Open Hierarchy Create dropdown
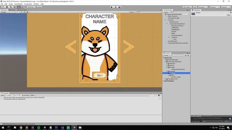The image size is (232, 130). [x=166, y=12]
